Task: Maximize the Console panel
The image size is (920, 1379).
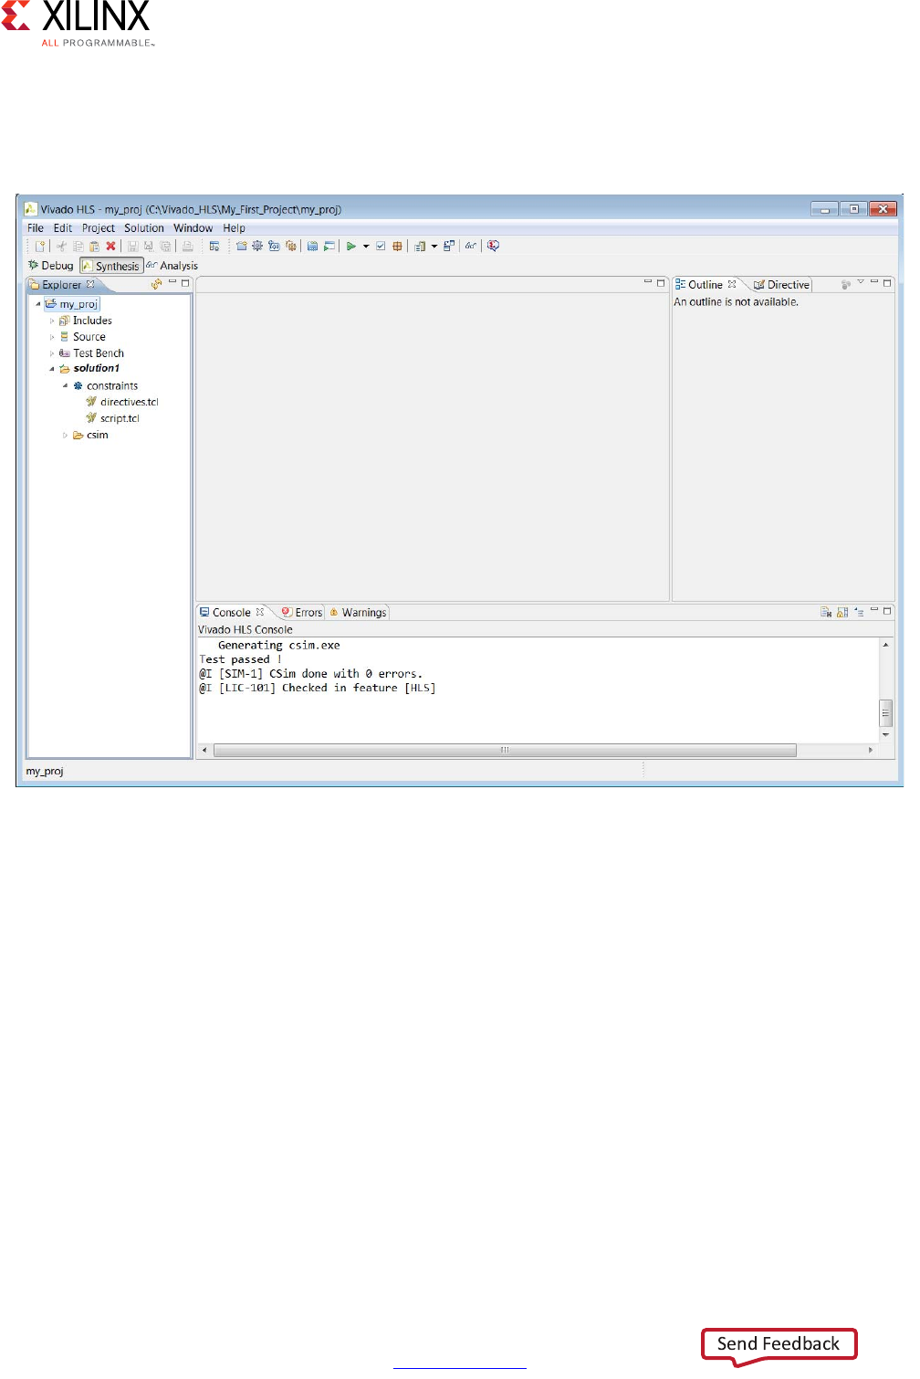Action: pyautogui.click(x=886, y=610)
